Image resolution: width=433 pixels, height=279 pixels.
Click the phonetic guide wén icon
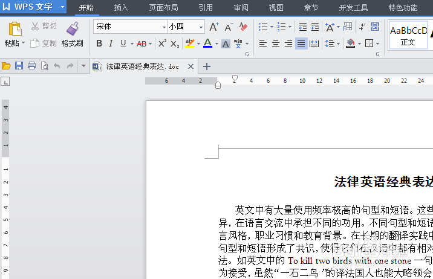238,43
